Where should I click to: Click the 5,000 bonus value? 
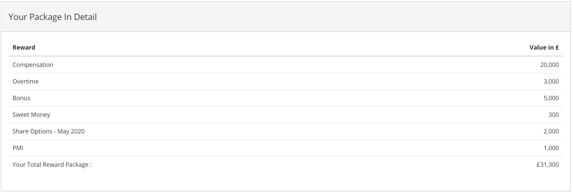pos(551,98)
